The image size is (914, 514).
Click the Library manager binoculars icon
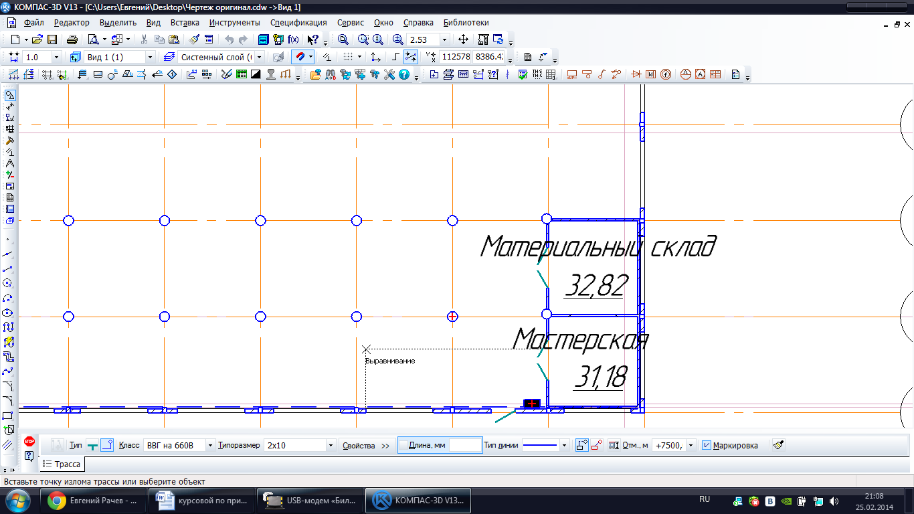pyautogui.click(x=330, y=74)
